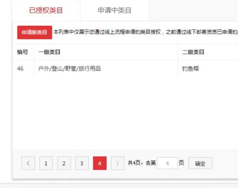Click the 共4页 page count text
The width and height of the screenshot is (238, 188).
[134, 163]
